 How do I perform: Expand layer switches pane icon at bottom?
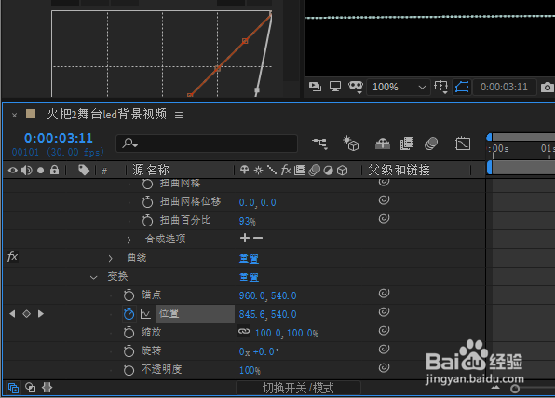[x=13, y=388]
